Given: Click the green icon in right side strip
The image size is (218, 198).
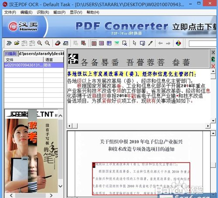Looking at the screenshot, I should 213,59.
